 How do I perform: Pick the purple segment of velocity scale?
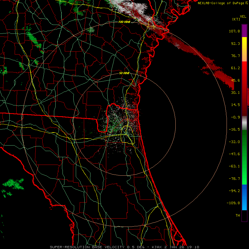244,31
